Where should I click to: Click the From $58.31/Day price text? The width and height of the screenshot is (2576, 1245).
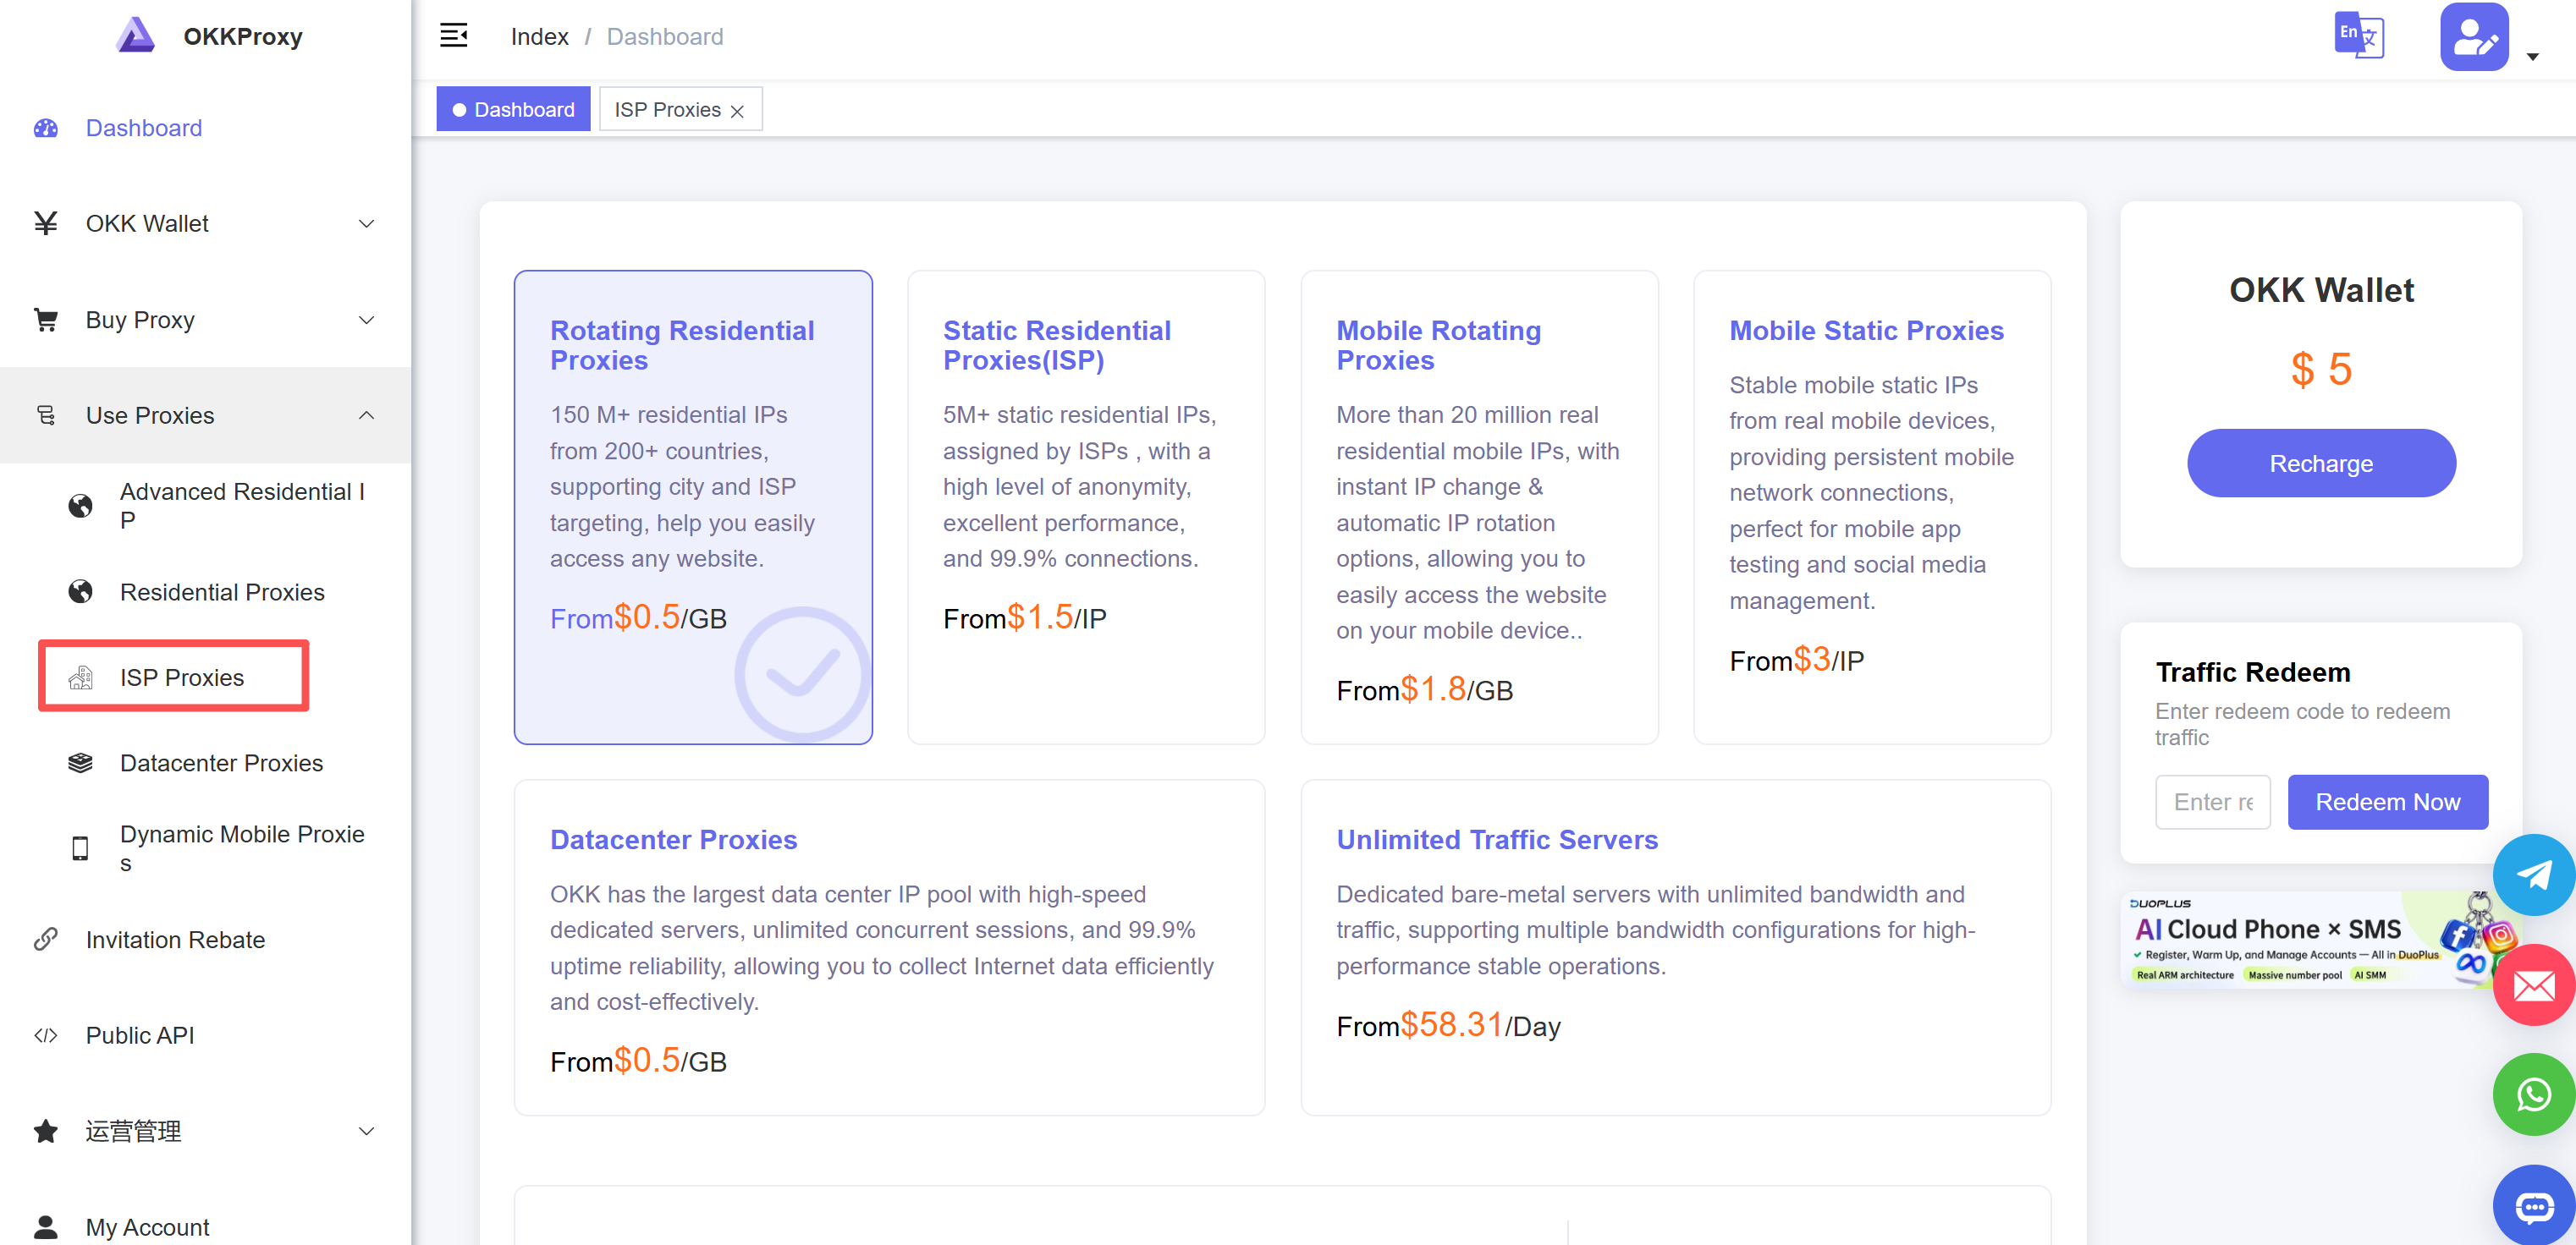pyautogui.click(x=1448, y=1025)
